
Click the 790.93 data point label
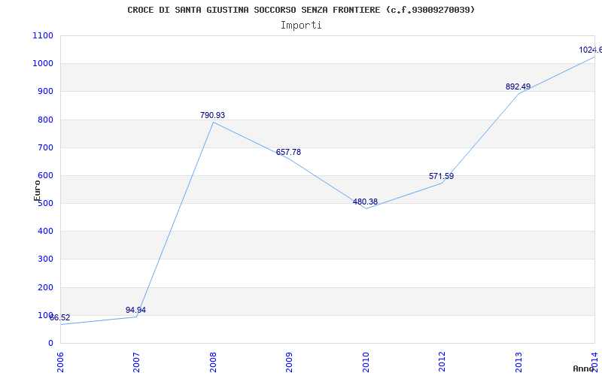[212, 115]
